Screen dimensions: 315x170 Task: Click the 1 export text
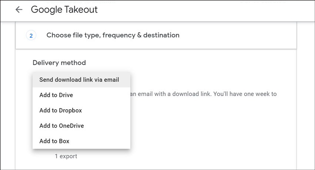[x=66, y=156]
